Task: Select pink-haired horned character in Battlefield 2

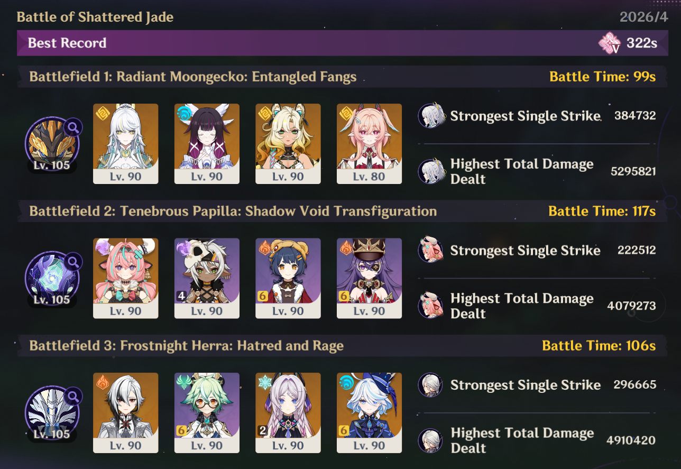Action: (x=126, y=278)
